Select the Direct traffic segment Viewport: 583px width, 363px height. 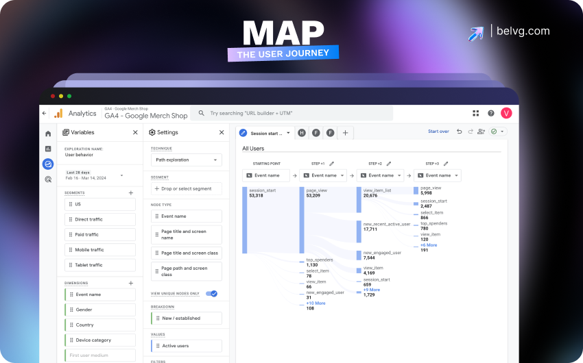tap(100, 219)
